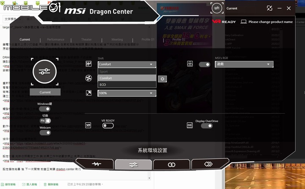Choose Sport in the Shift list
The height and width of the screenshot is (189, 305).
coord(127,71)
